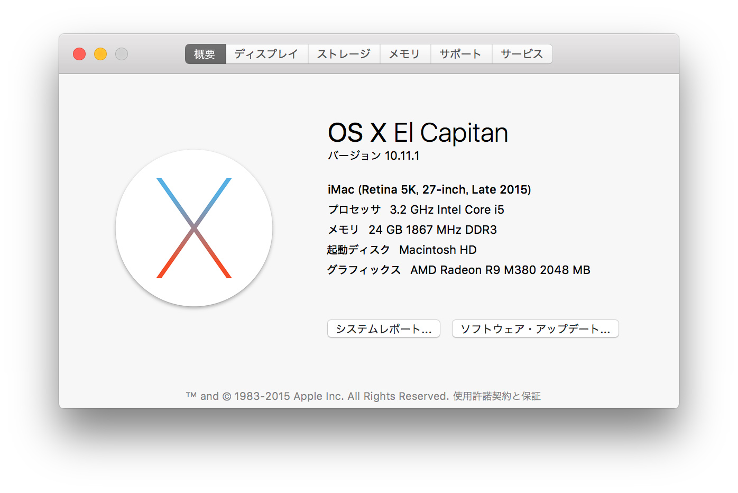Close the About This Mac window

click(x=79, y=53)
